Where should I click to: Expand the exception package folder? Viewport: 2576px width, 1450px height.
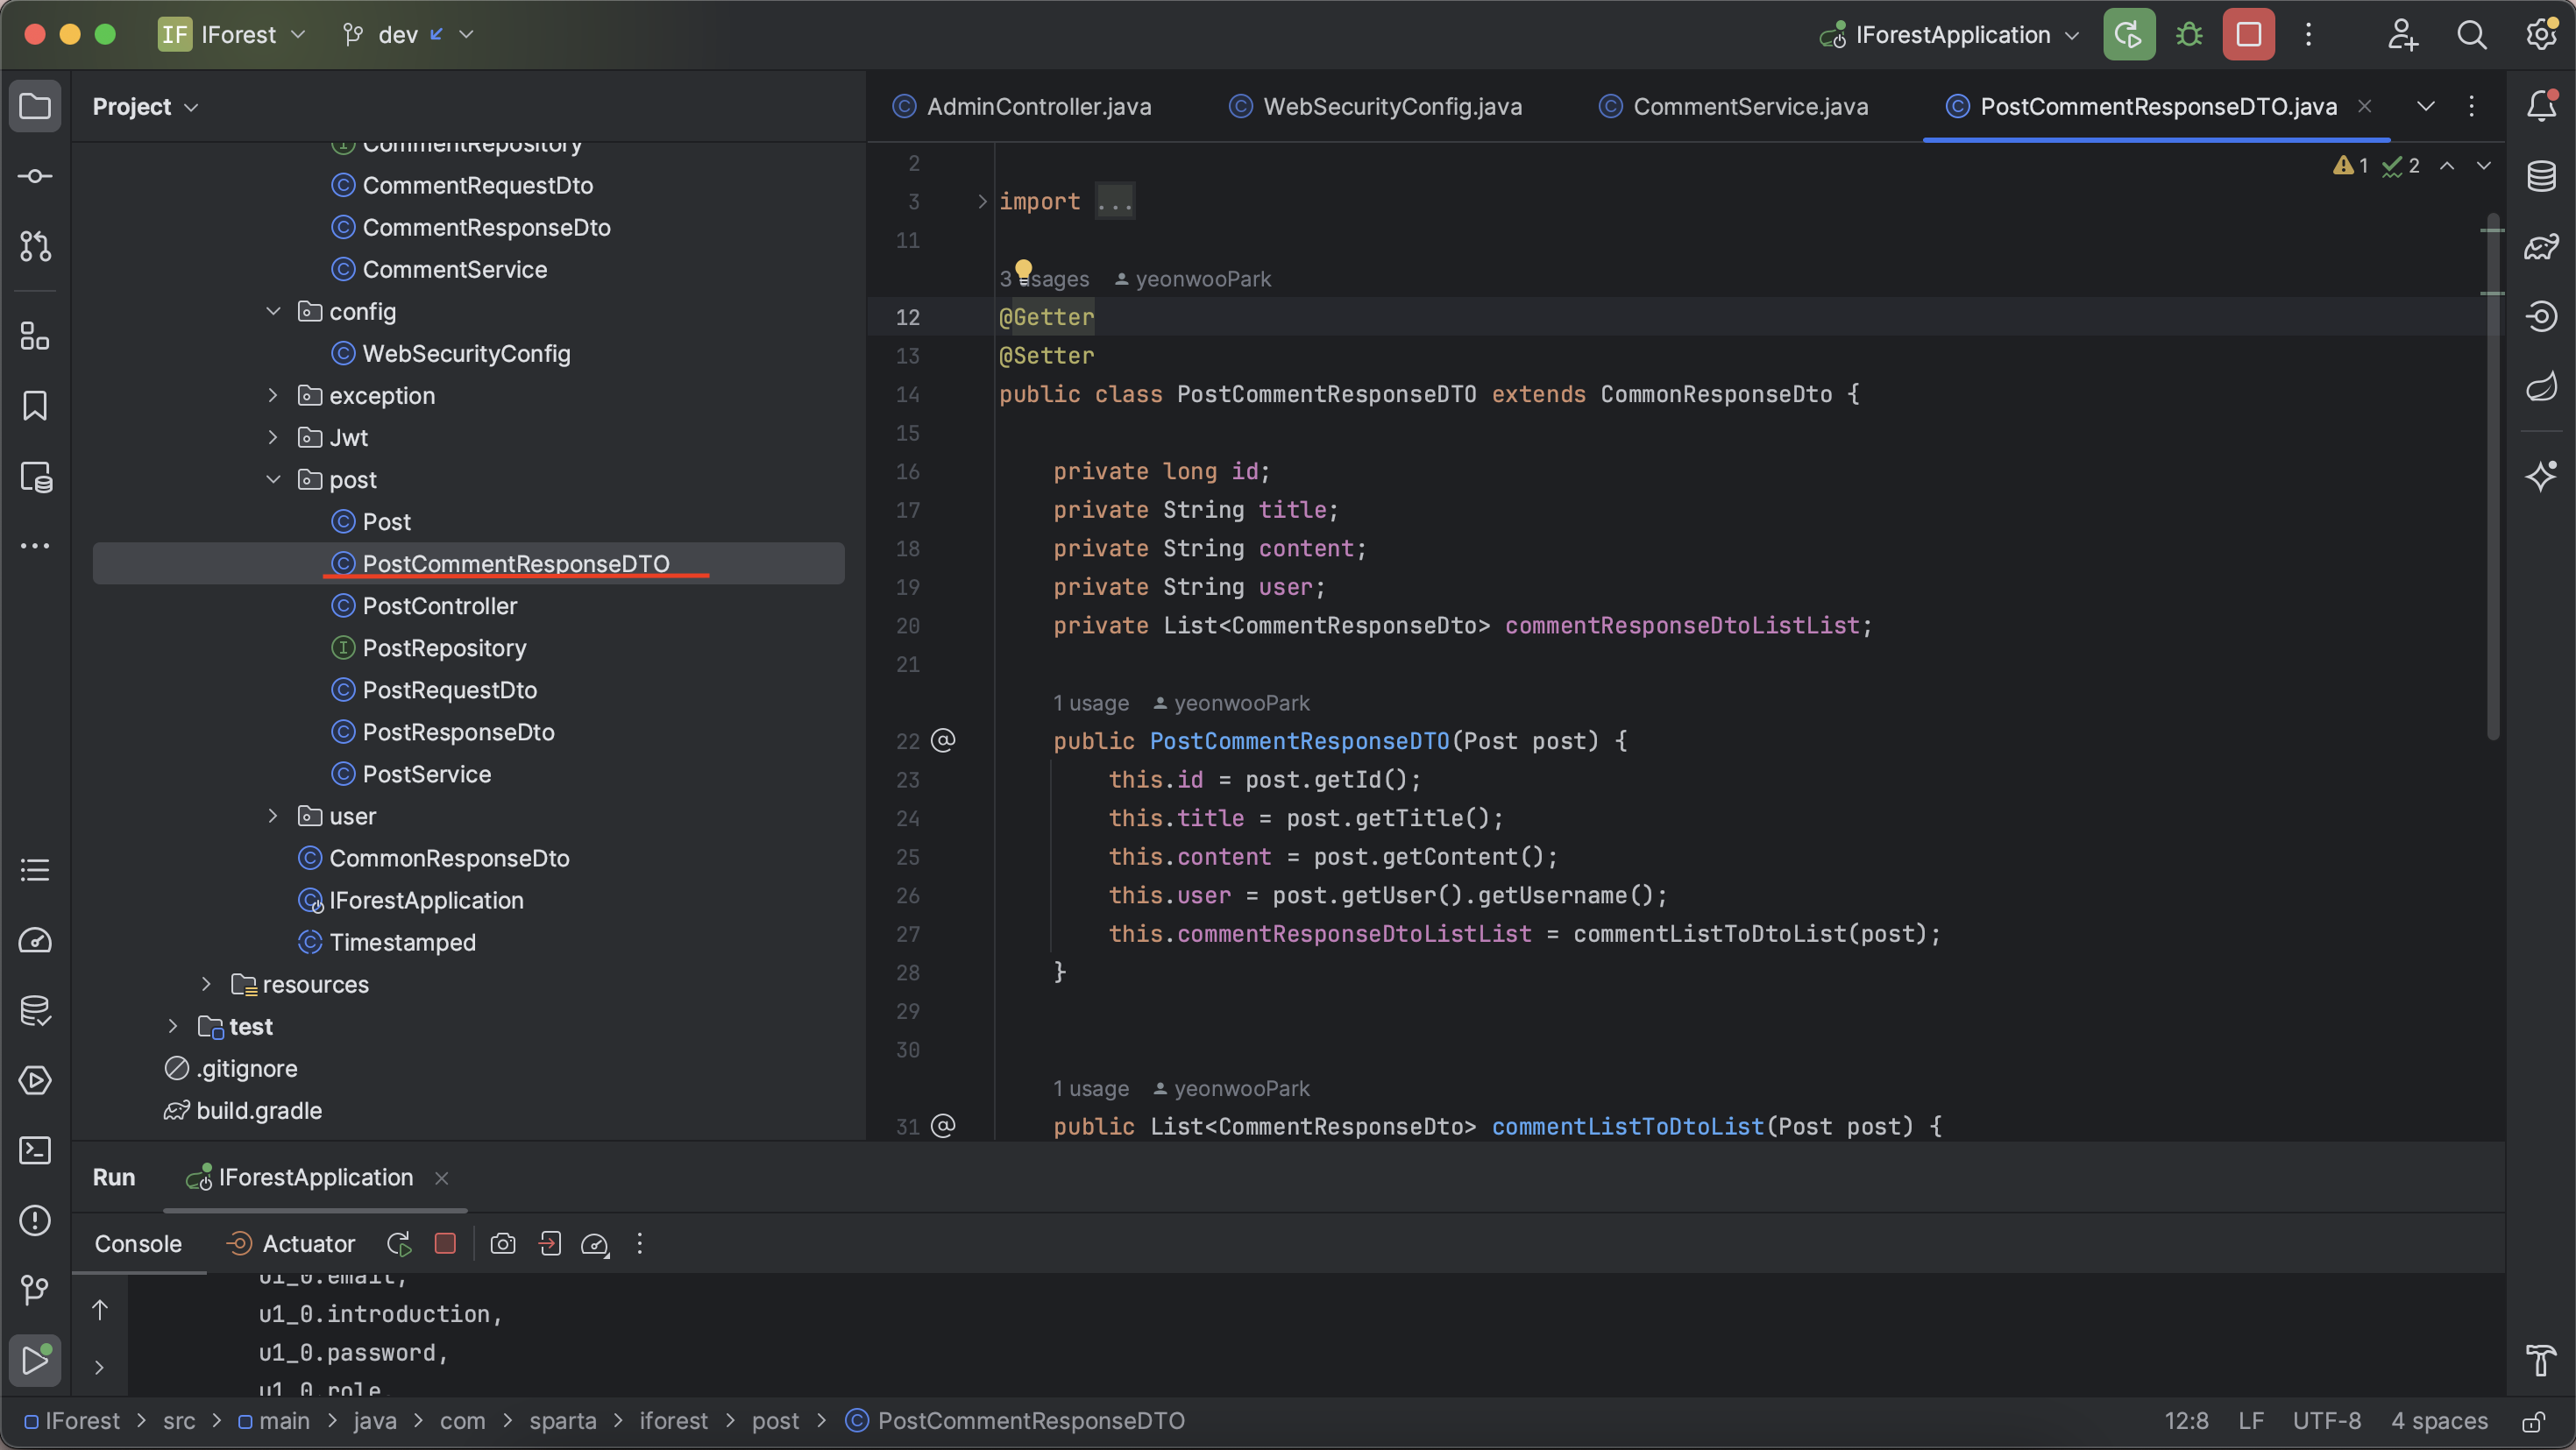(272, 396)
